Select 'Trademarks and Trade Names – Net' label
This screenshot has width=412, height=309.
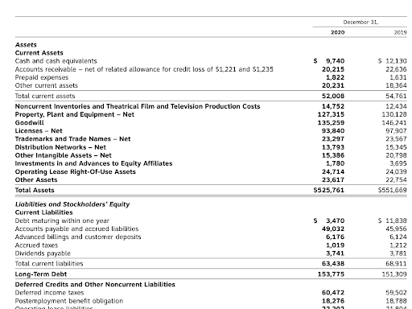[72, 139]
